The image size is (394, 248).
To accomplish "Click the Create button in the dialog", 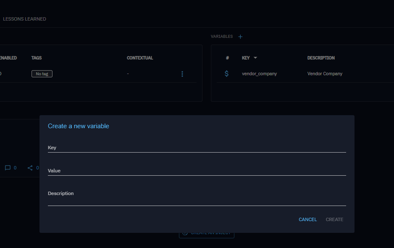I will pyautogui.click(x=334, y=219).
